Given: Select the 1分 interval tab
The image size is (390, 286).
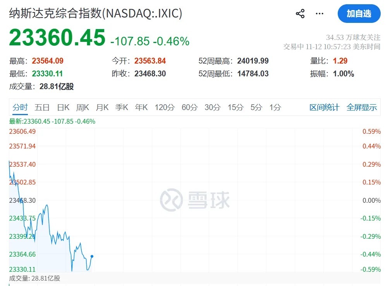Looking at the screenshot, I should 275,108.
